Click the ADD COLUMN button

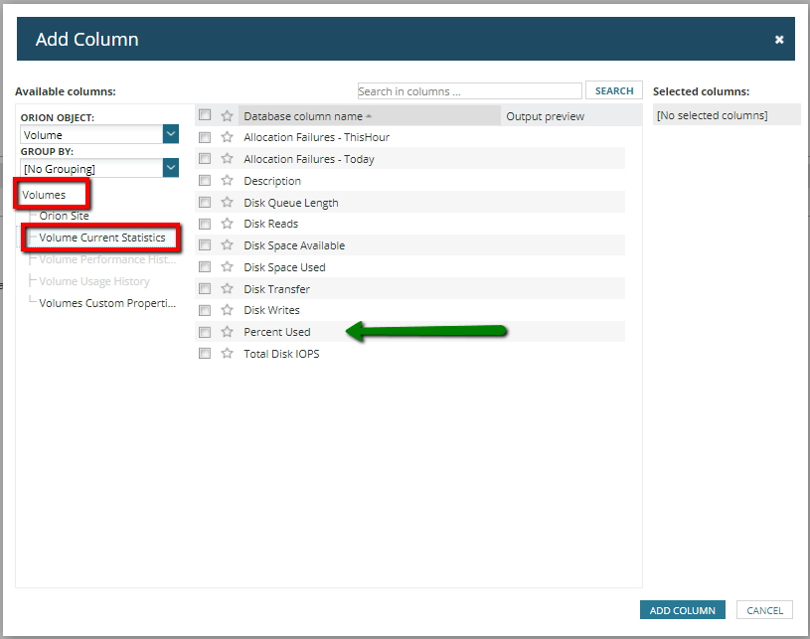(x=682, y=610)
